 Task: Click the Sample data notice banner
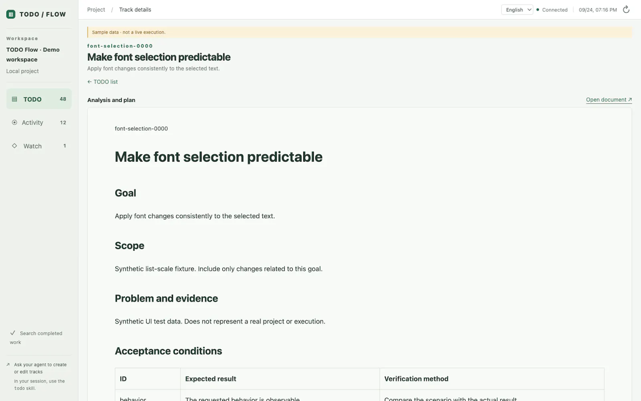coord(360,32)
